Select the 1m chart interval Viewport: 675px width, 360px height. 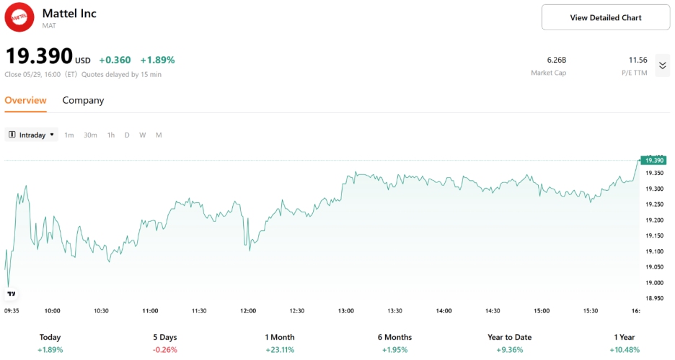pyautogui.click(x=69, y=135)
